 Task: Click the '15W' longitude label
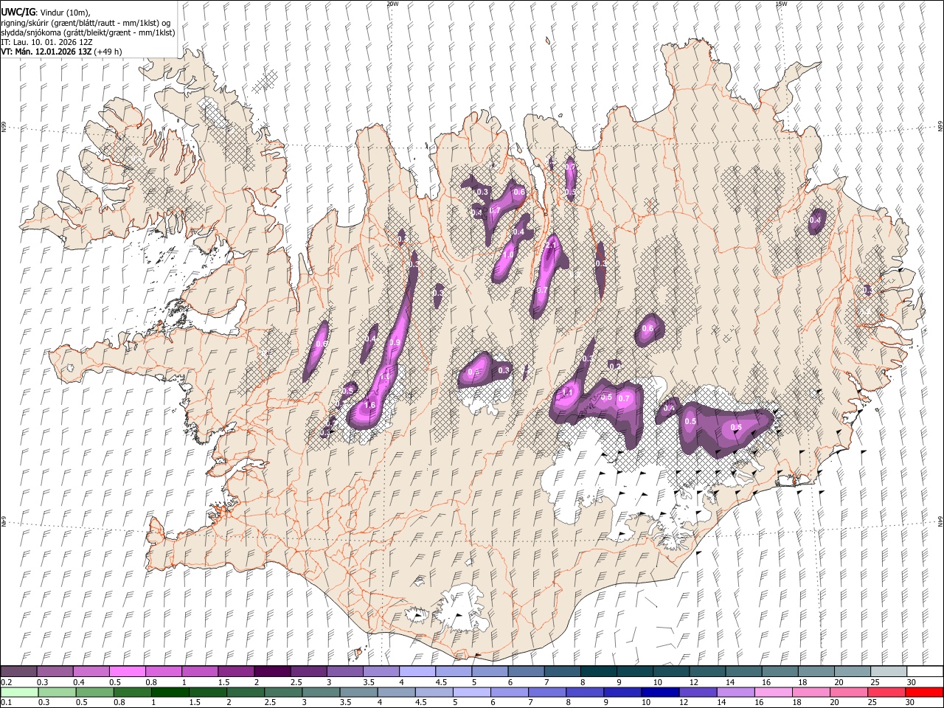tap(781, 4)
